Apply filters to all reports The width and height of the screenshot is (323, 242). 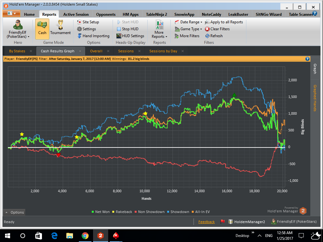(224, 22)
